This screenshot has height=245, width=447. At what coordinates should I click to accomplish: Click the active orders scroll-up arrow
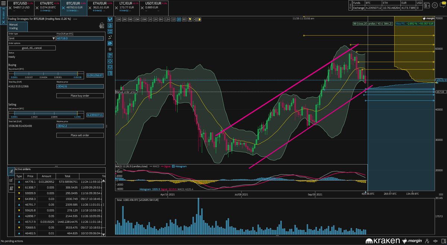click(x=104, y=181)
